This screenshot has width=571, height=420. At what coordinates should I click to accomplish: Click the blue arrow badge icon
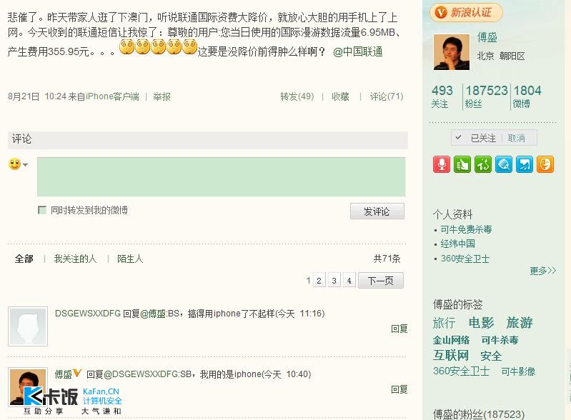tap(525, 164)
